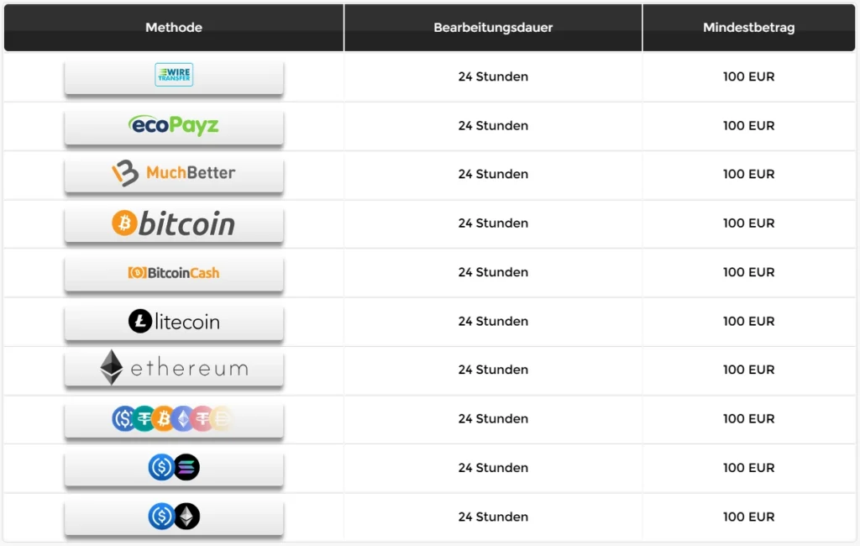Viewport: 860px width, 546px height.
Task: Click 100 EUR in the USDC Ethereum row
Action: coord(748,517)
